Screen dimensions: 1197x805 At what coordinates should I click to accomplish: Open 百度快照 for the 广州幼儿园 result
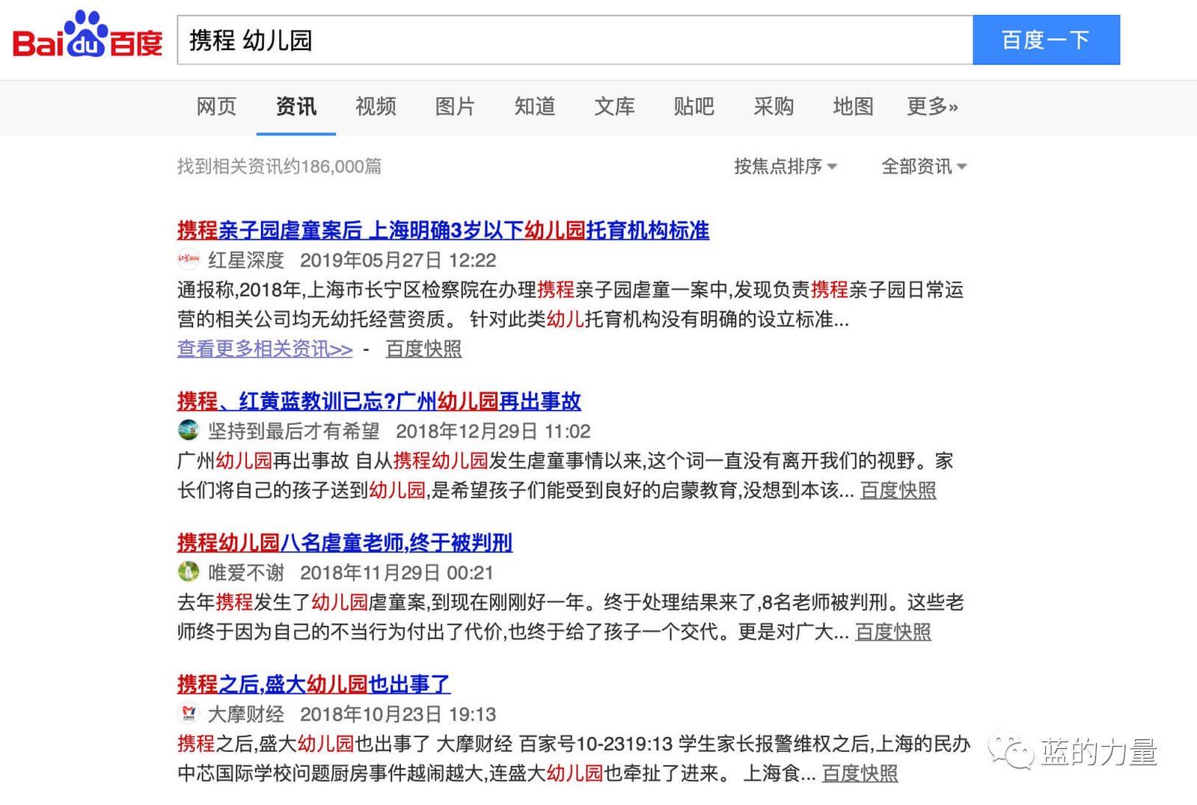click(x=898, y=490)
